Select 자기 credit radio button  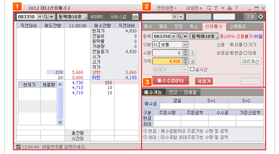(245, 45)
